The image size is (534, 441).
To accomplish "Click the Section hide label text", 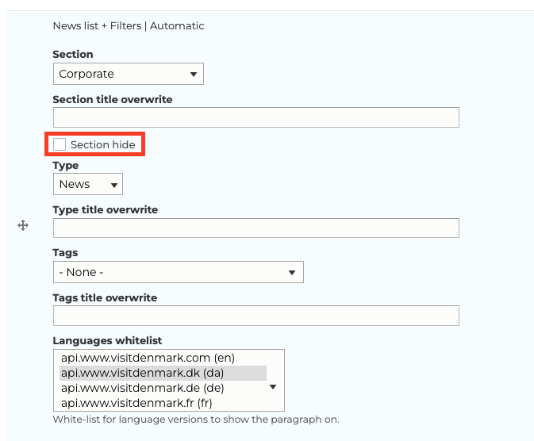I will point(103,144).
